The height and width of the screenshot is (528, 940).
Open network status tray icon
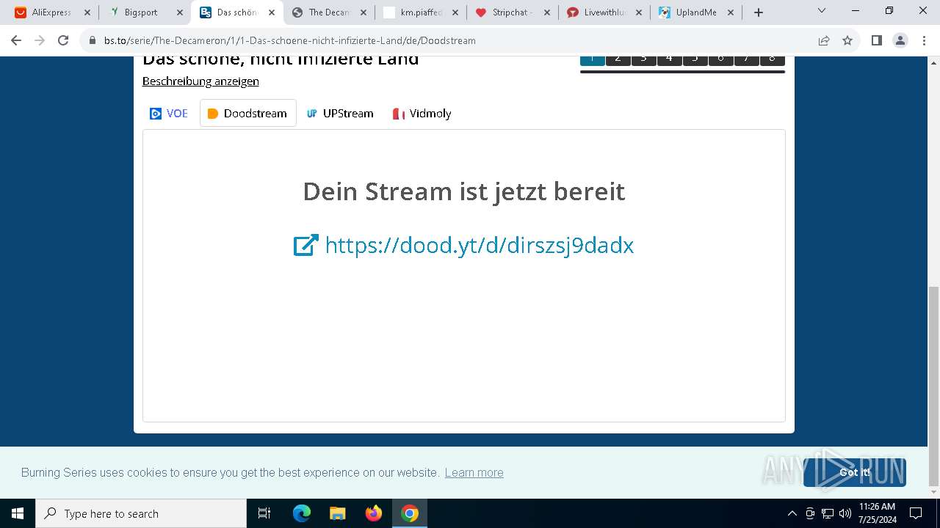(828, 513)
